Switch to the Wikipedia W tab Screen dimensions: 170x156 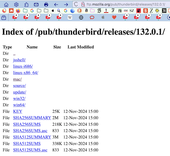tap(70, 17)
